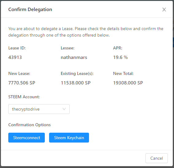Screen dimensions: 174x168
Task: Click the lessee name nathanmars
Action: coord(74,57)
